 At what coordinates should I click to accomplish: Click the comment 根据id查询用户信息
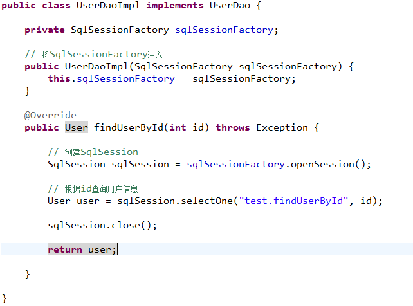point(93,188)
